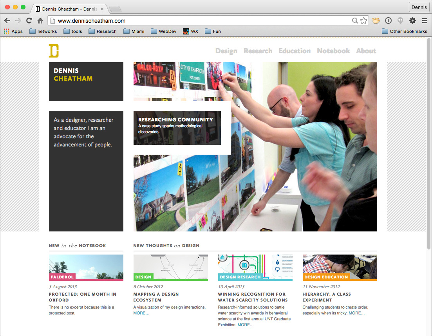Open the Hierarchy: A Class Experiment post
432x336 pixels.
click(x=327, y=297)
